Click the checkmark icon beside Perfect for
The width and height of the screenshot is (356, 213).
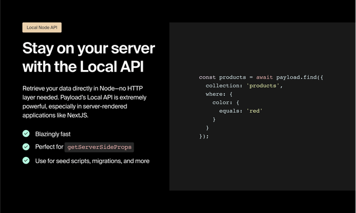coord(26,147)
